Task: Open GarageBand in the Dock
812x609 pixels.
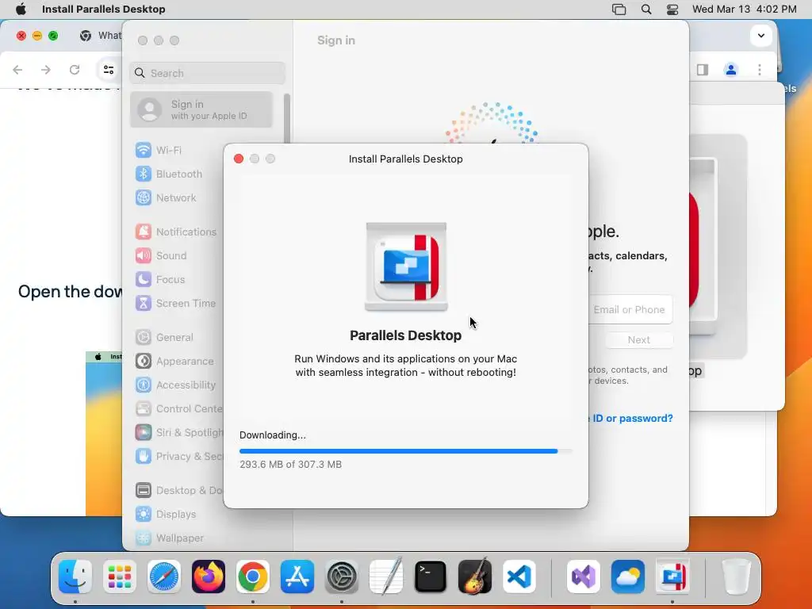Action: [x=475, y=576]
